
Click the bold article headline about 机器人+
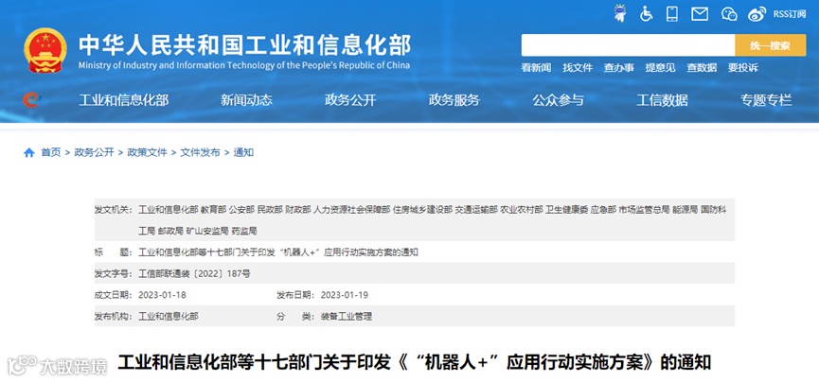click(x=414, y=361)
